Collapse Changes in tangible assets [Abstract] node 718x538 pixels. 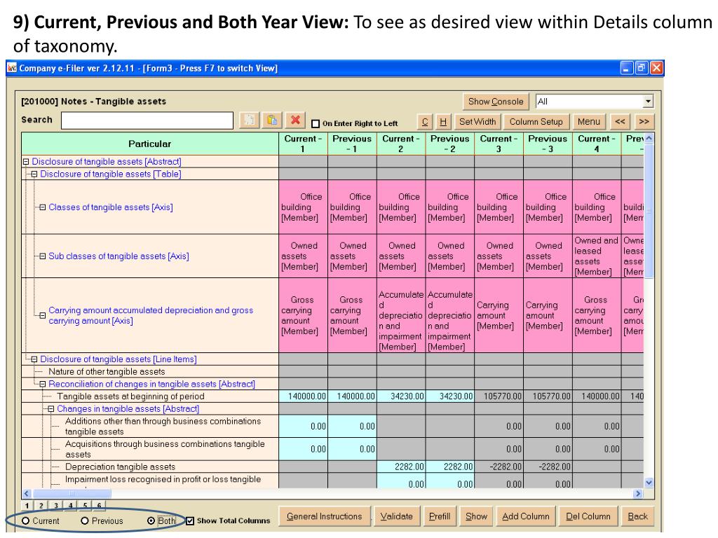point(50,408)
